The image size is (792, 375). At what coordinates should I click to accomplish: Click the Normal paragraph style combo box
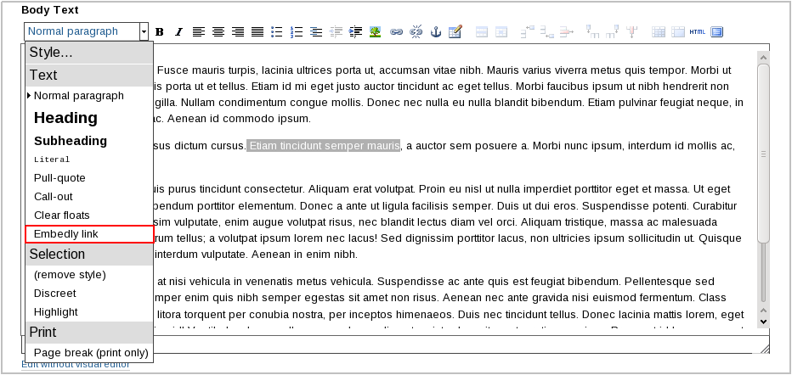click(x=82, y=31)
